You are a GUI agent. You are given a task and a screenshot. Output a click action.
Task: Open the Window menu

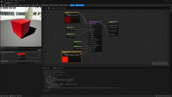(x=16, y=1)
